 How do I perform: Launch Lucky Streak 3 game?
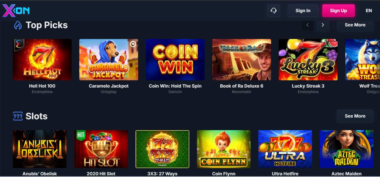[x=308, y=60]
